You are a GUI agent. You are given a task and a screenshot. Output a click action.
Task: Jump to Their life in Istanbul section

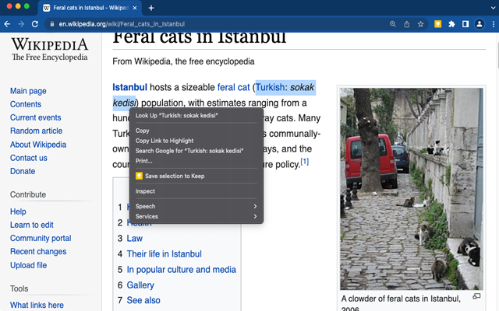[x=165, y=254]
